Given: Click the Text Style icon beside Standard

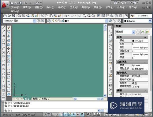Looking at the screenshot, I should click(132, 16).
